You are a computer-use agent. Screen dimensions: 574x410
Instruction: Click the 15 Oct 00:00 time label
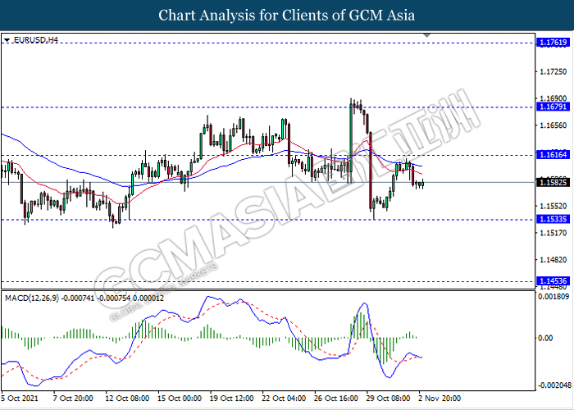coord(180,399)
